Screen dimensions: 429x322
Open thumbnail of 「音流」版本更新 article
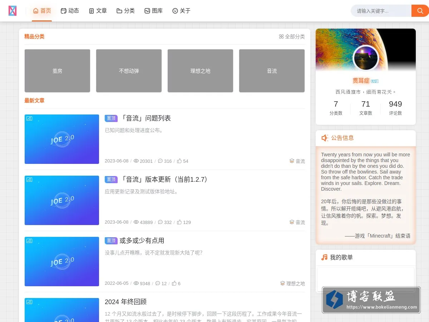(x=62, y=200)
